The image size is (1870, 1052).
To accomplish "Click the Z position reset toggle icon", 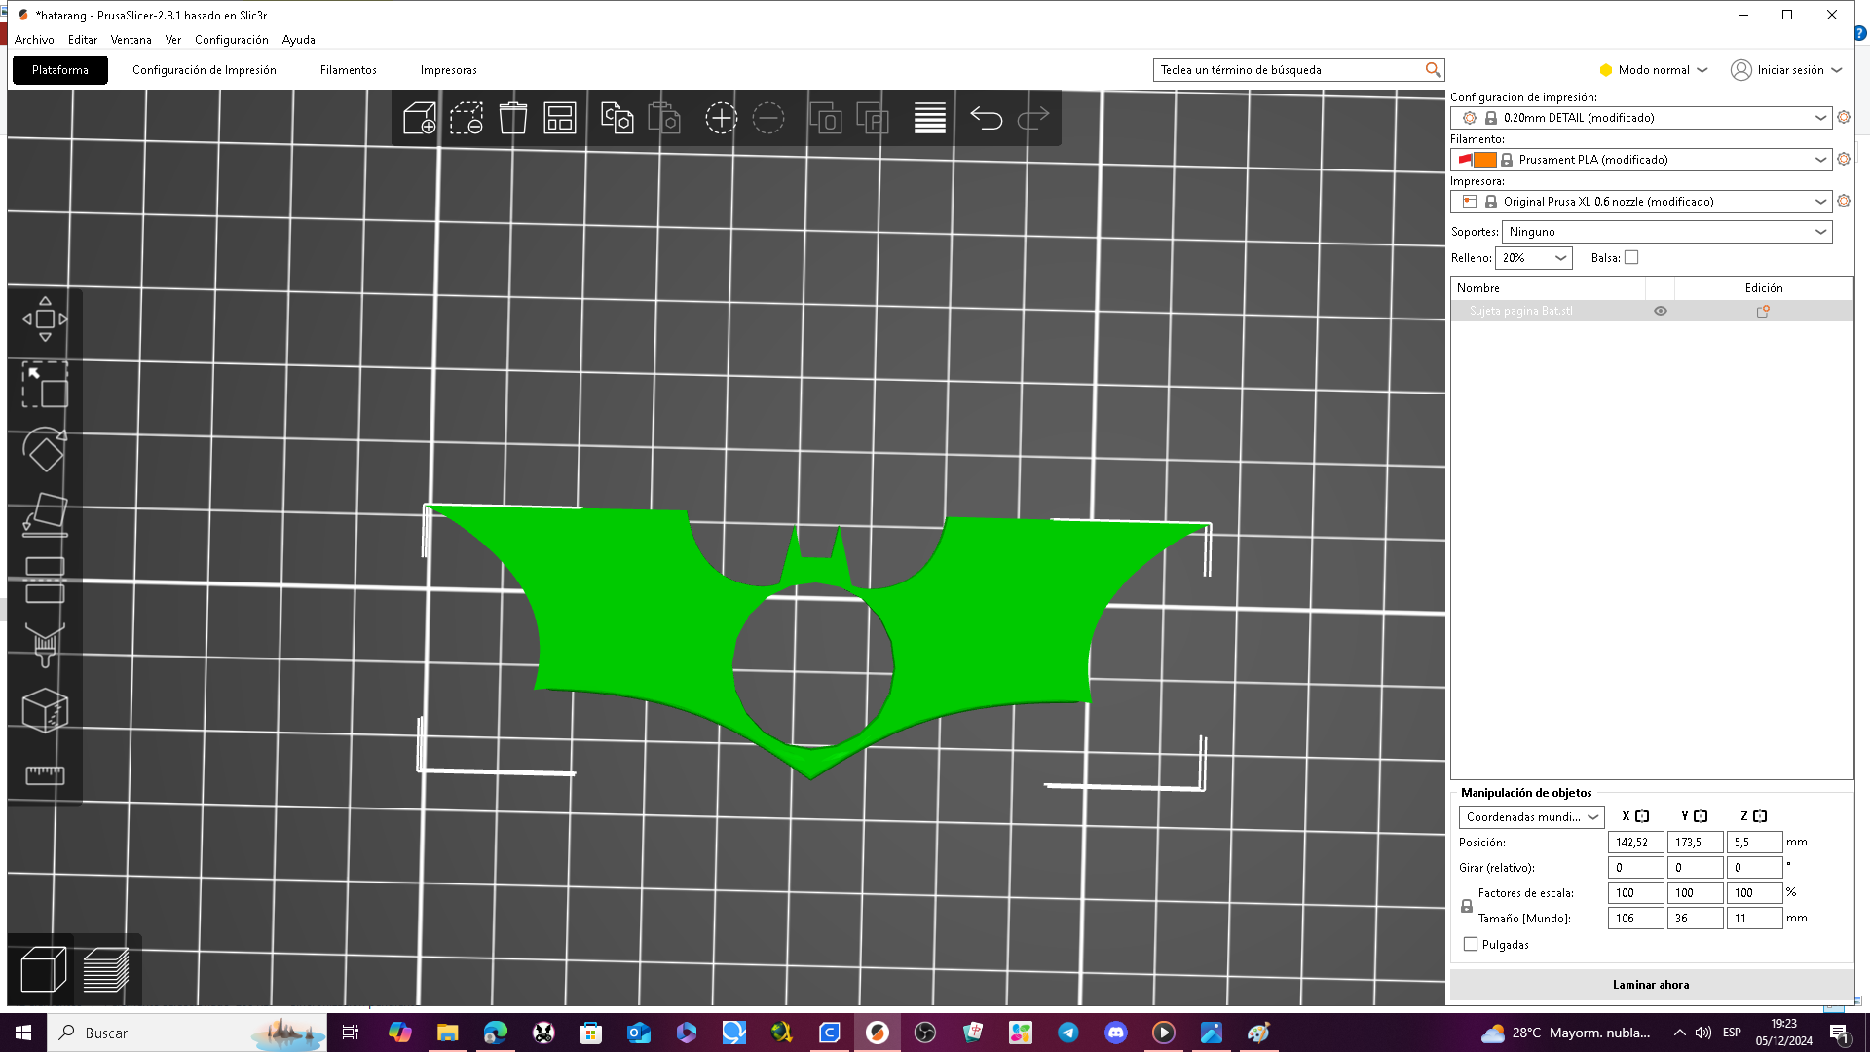I will coord(1760,816).
